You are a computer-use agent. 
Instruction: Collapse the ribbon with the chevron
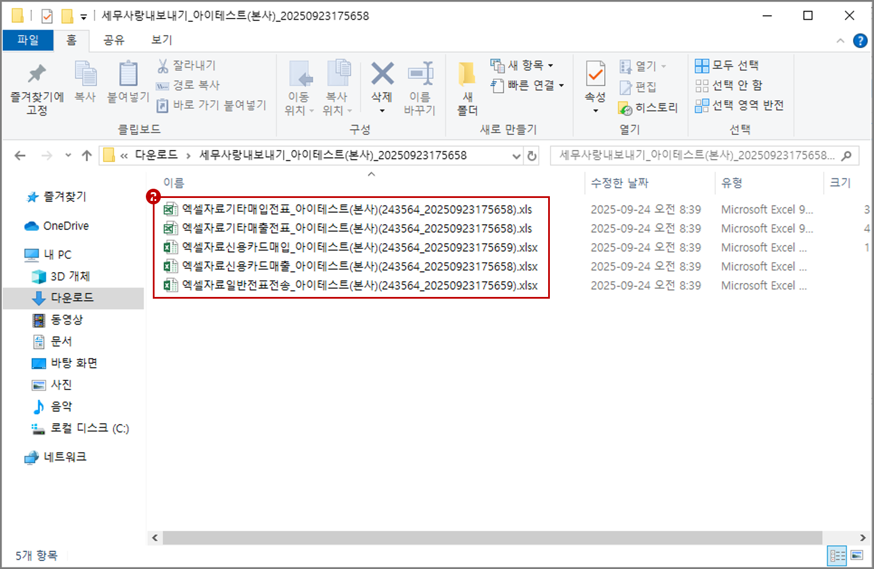(x=840, y=41)
